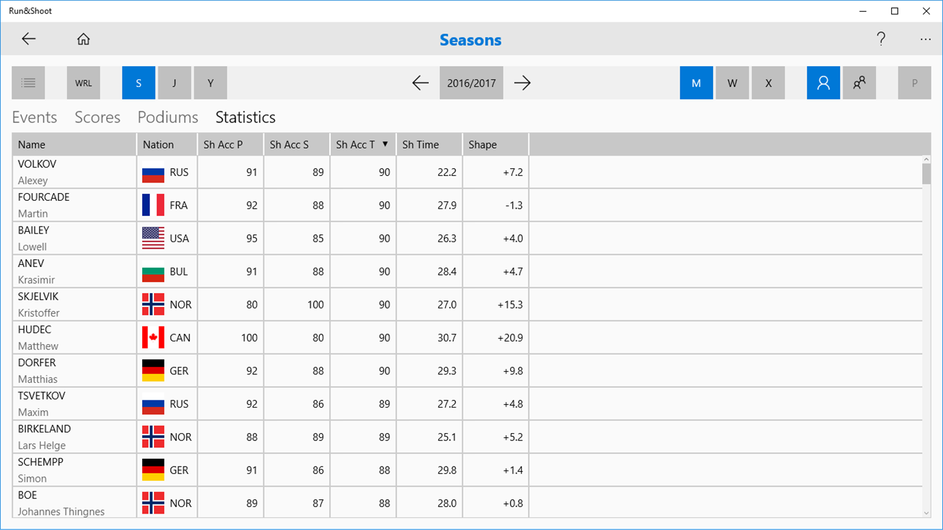
Task: Go to the previous season arrow
Action: pos(420,83)
